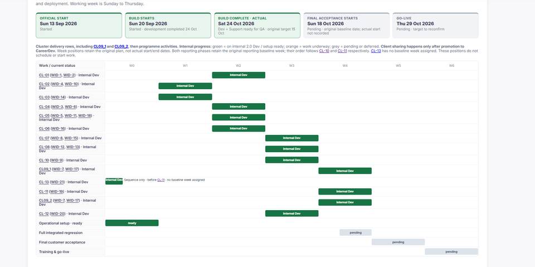
Task: Open the WID-10 work item link
Action: click(x=72, y=84)
